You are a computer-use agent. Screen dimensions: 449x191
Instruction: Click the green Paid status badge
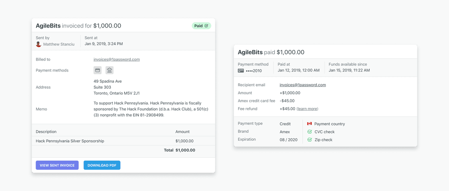pos(201,26)
